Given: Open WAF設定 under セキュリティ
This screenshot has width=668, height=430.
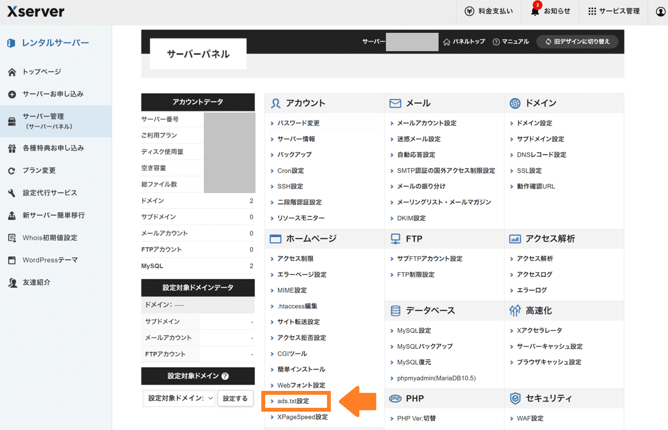Looking at the screenshot, I should (x=530, y=418).
